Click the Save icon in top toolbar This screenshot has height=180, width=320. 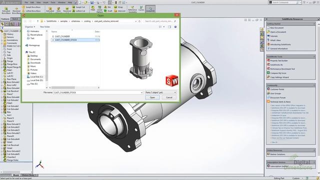[x=92, y=2]
